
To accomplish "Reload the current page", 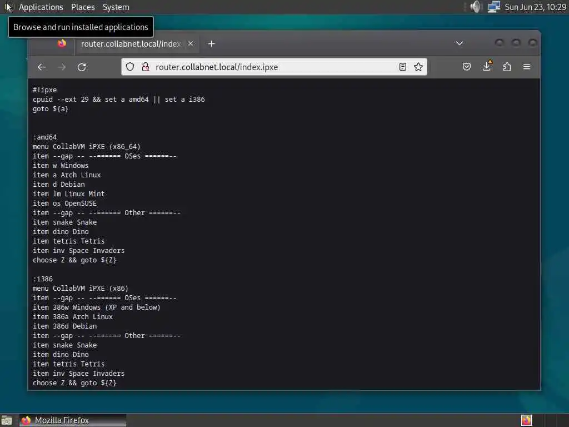I will pyautogui.click(x=82, y=67).
